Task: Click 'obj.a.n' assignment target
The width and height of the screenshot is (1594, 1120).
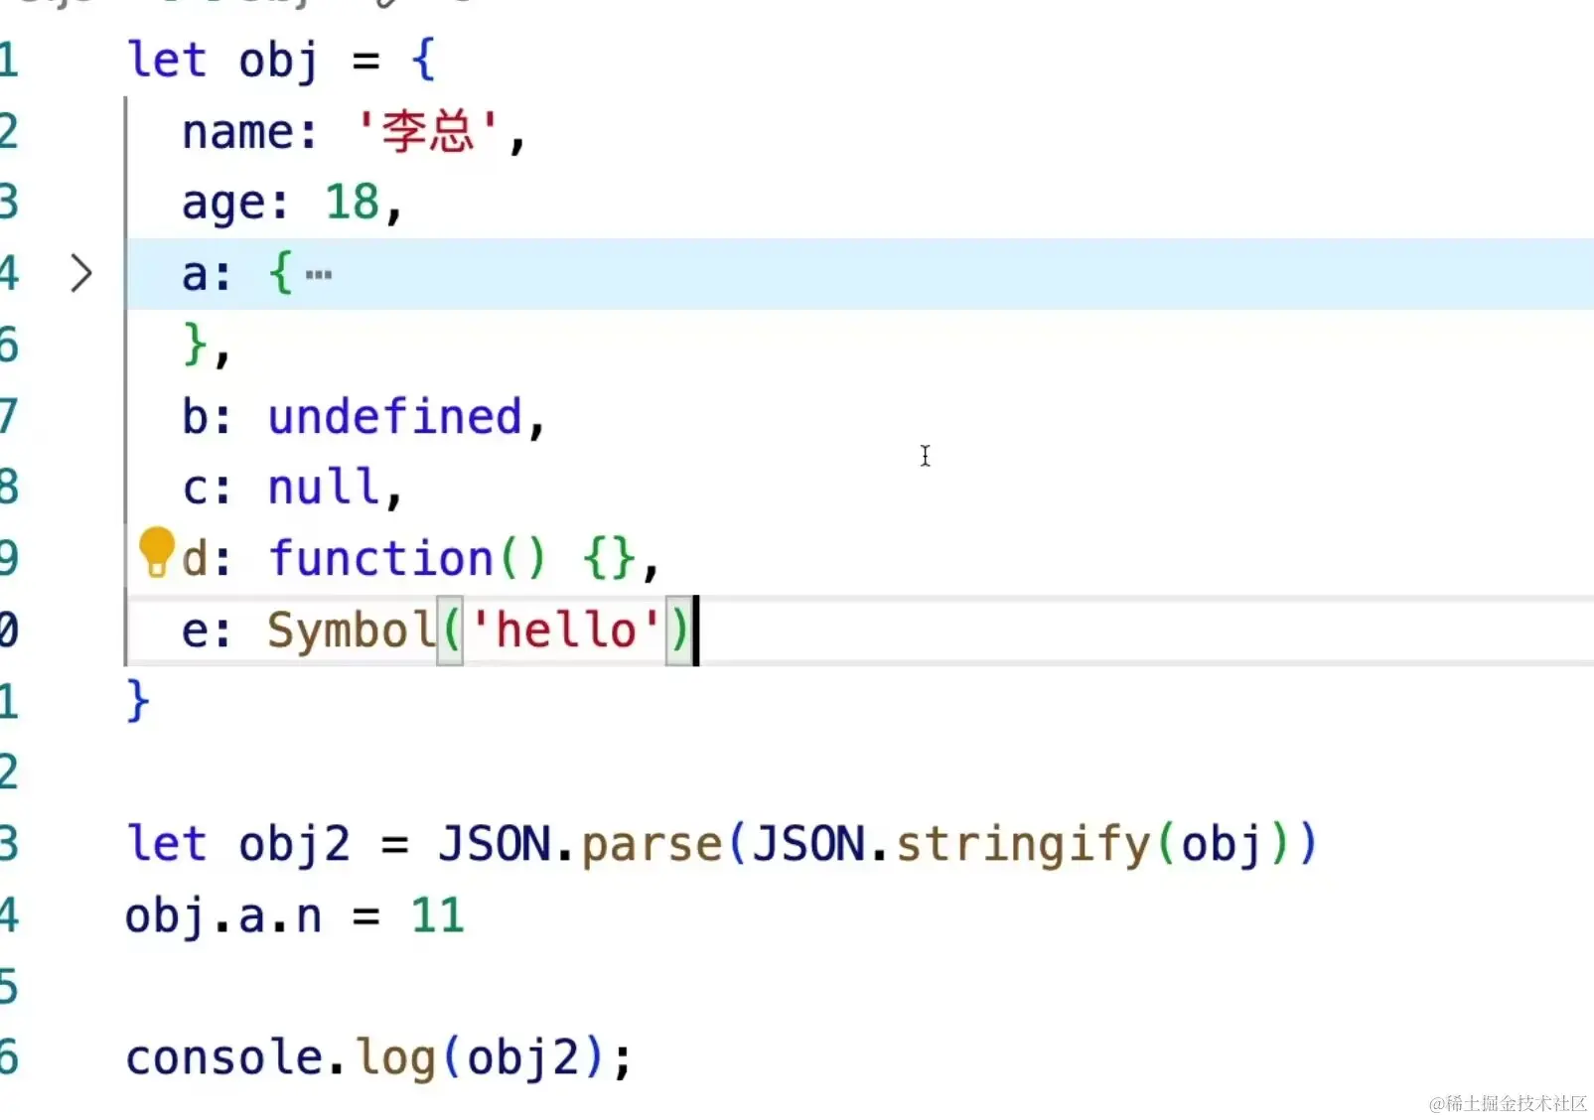Action: (223, 915)
